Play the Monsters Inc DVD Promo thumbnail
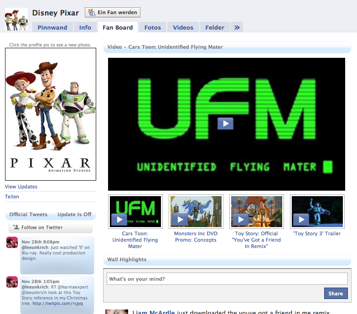This screenshot has width=357, height=314. (180, 220)
